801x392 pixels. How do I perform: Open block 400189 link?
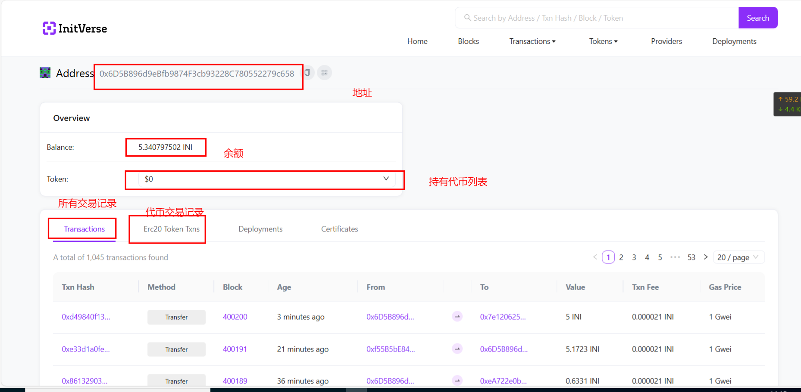[x=235, y=381]
